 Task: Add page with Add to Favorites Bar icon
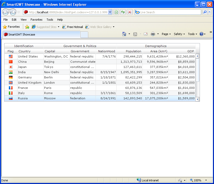pos(27,27)
